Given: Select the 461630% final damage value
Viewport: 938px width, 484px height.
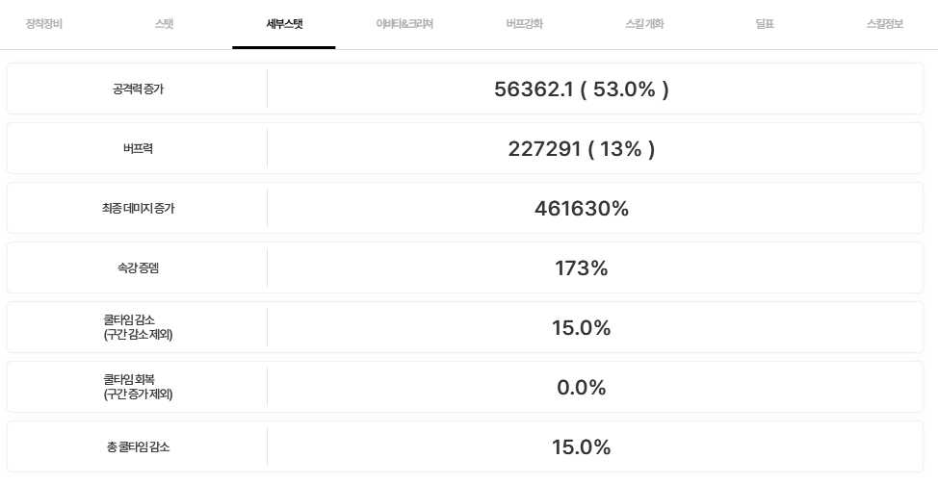Looking at the screenshot, I should (581, 209).
